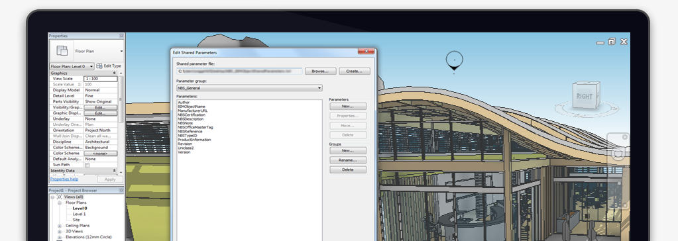Expand the Ceiling Plans tree node
The image size is (678, 241).
pyautogui.click(x=60, y=226)
